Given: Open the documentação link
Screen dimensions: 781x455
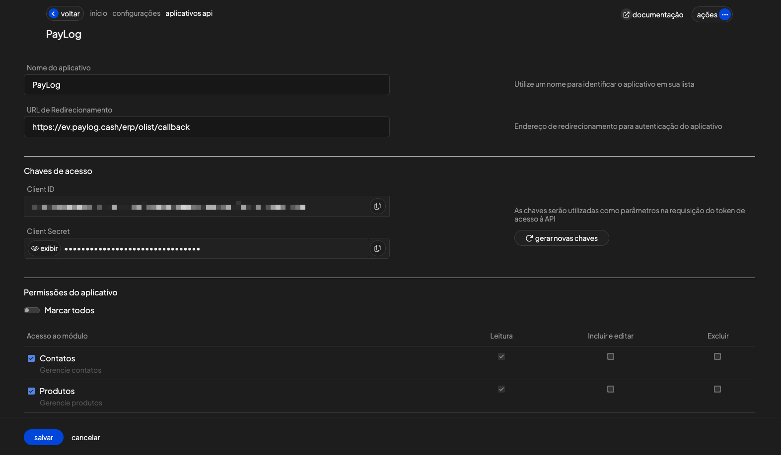Looking at the screenshot, I should pos(653,15).
